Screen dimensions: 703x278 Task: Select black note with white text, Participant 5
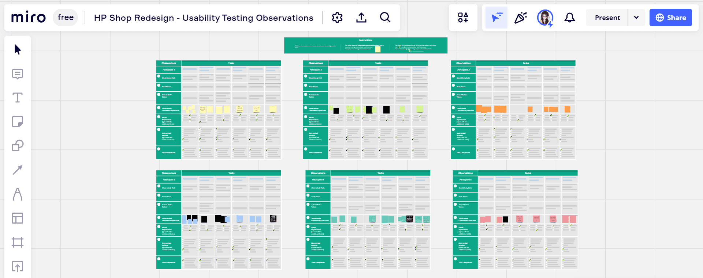tap(410, 219)
